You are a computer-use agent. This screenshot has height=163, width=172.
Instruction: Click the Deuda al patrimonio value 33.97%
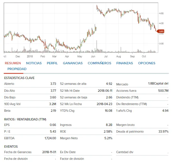[163, 131]
